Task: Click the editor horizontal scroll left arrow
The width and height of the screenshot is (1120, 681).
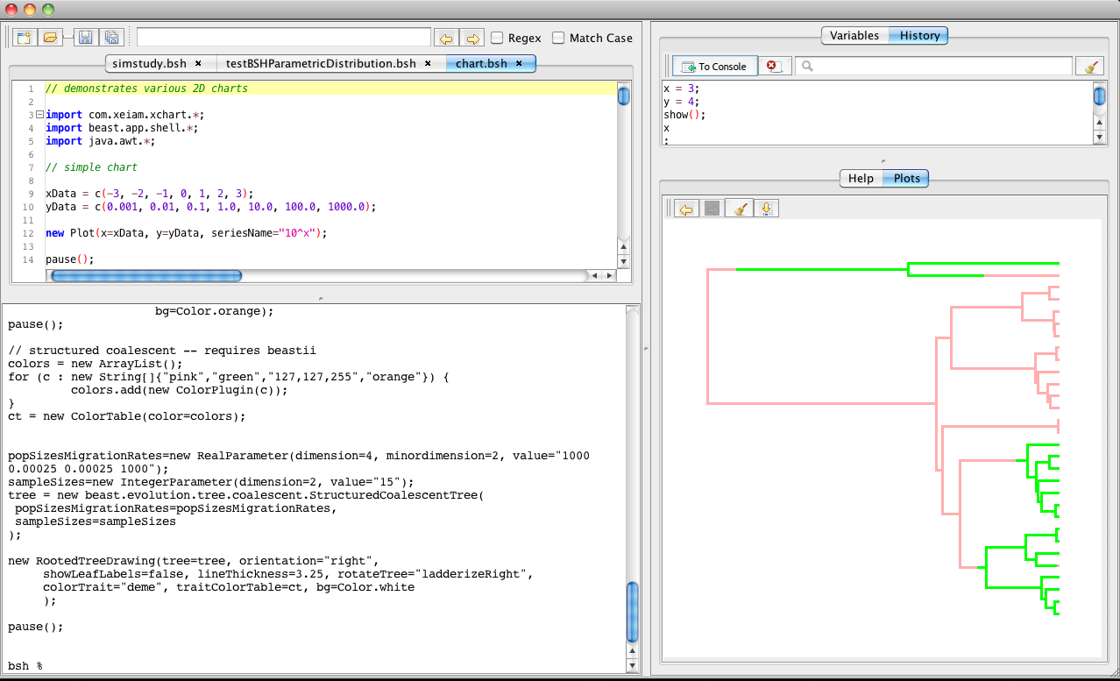Action: (x=595, y=275)
